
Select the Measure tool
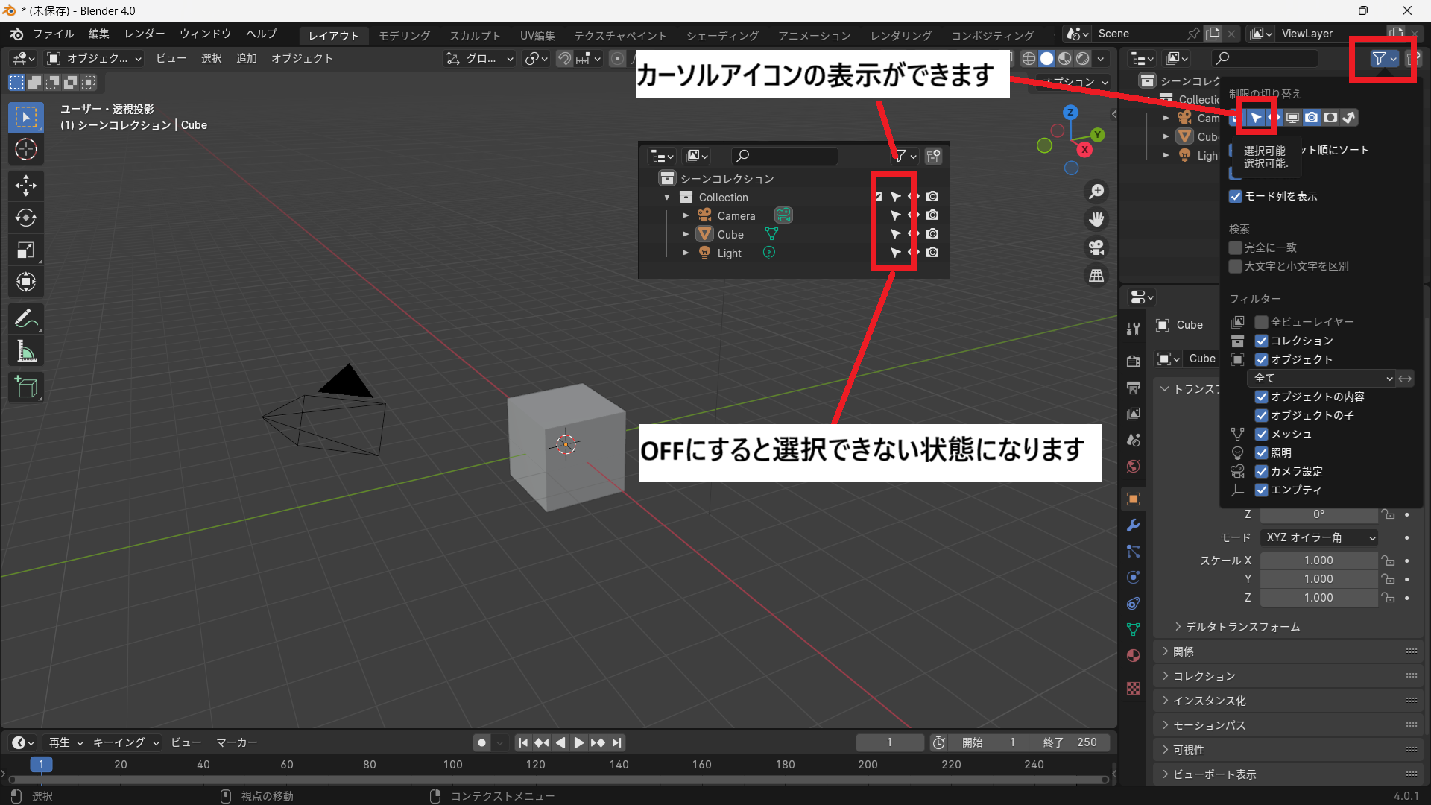(x=26, y=351)
